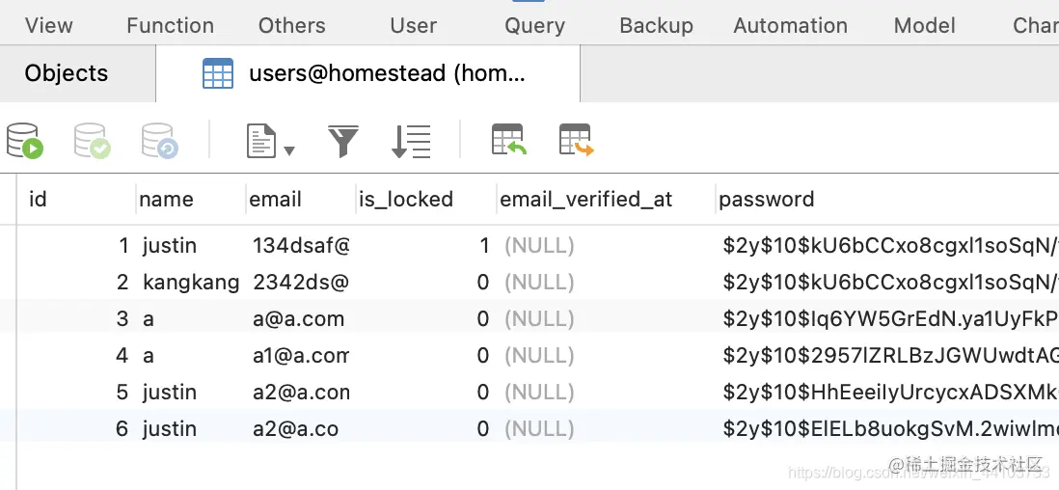
Task: Click the Sort rows icon
Action: [411, 141]
